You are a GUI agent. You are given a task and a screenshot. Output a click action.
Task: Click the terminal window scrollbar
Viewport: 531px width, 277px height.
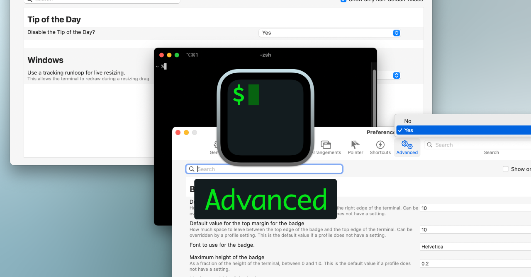(x=375, y=95)
